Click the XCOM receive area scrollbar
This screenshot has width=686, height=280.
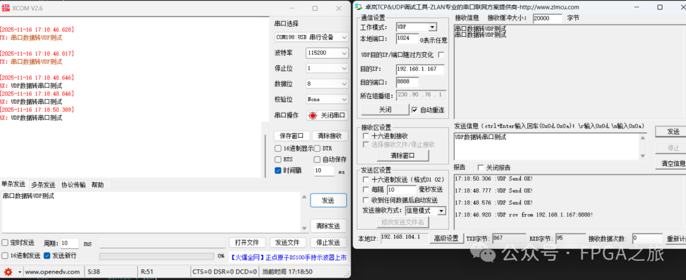pyautogui.click(x=265, y=149)
